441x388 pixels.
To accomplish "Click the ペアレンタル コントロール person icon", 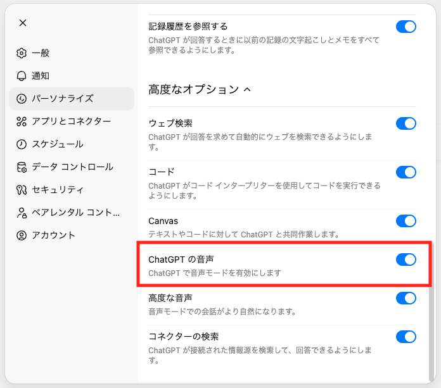I will (x=22, y=213).
